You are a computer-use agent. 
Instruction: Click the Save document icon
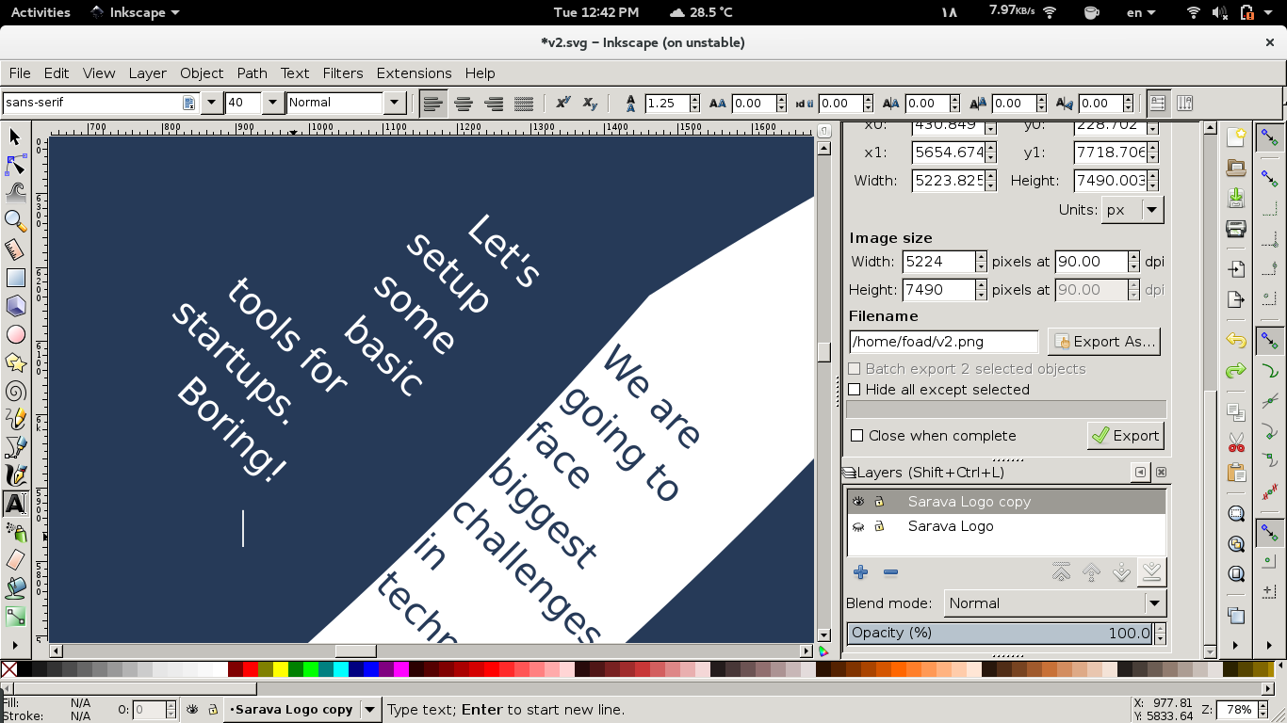pyautogui.click(x=1236, y=199)
